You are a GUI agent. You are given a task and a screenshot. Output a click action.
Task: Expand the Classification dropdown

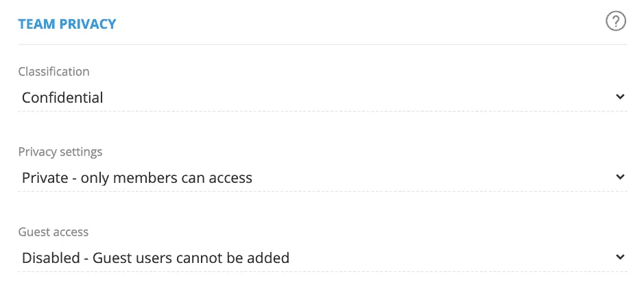point(322,97)
